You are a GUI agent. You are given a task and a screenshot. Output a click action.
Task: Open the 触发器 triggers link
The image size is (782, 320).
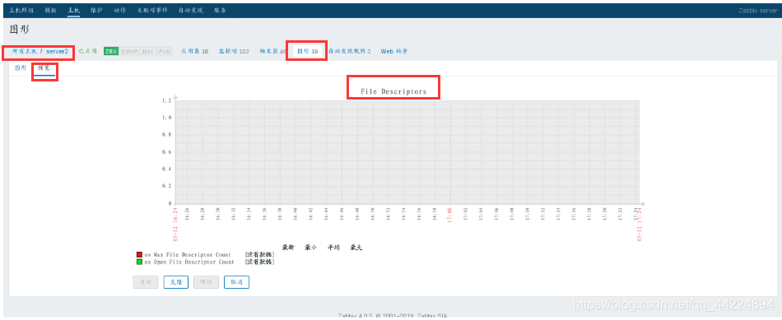(x=272, y=51)
